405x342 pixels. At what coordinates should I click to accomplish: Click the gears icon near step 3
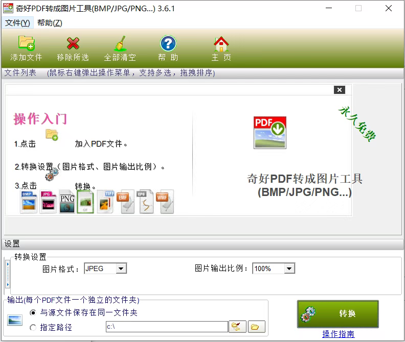52,175
